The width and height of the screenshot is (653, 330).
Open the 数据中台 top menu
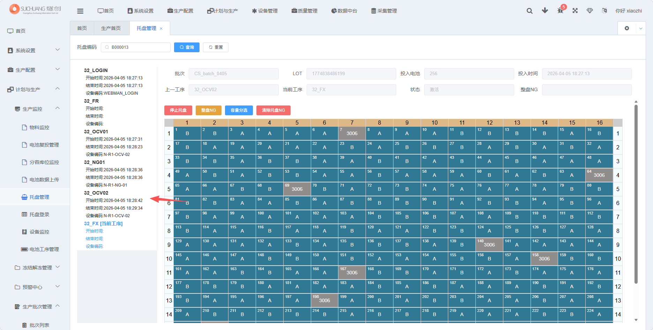click(x=344, y=11)
